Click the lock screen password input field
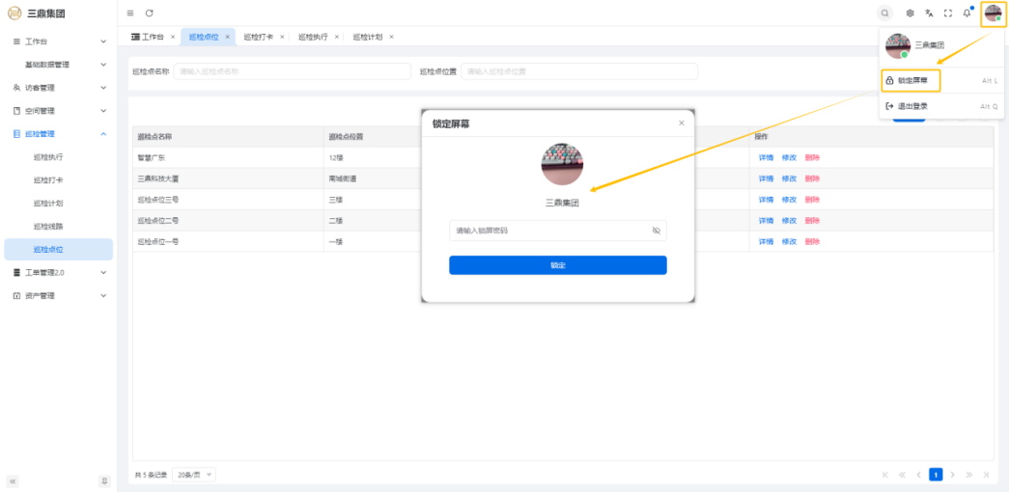Viewport: 1009px width, 492px height. (547, 231)
